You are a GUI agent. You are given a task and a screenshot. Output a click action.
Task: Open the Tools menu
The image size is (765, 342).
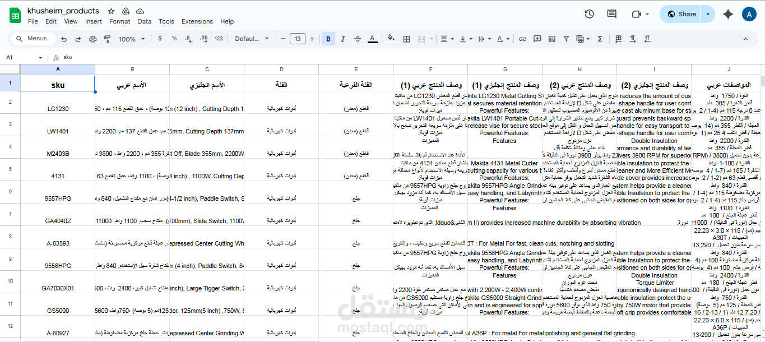pyautogui.click(x=166, y=21)
